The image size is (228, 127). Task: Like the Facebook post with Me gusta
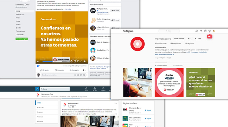pyautogui.click(x=44, y=70)
